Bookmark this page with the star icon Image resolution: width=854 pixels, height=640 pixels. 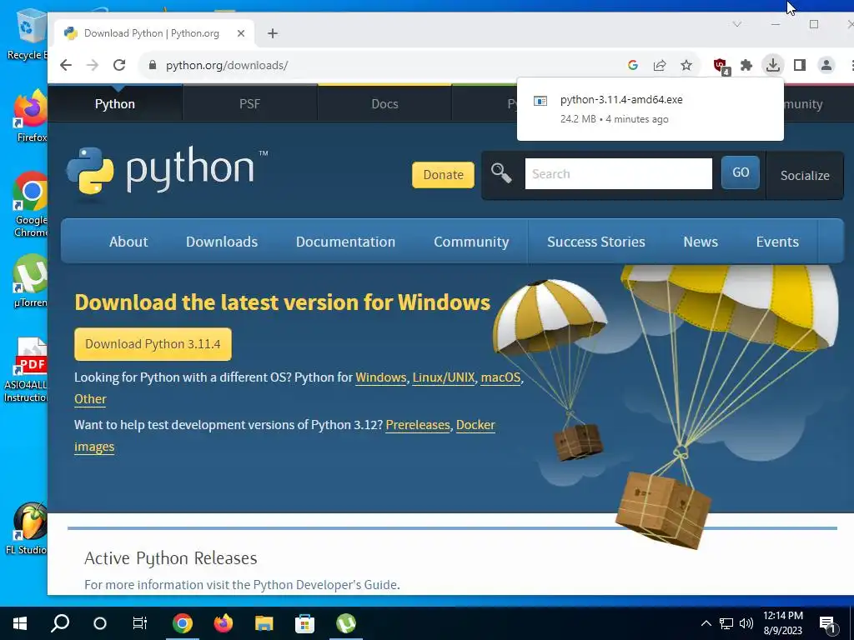[x=686, y=65]
